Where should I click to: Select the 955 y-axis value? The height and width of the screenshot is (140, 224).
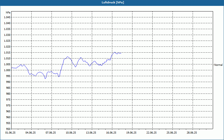[8, 123]
